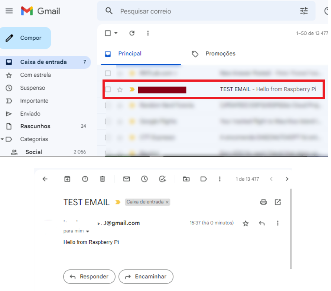Click the 'Hello from Raspberry Pi' body text
This screenshot has width=331, height=291.
click(91, 242)
